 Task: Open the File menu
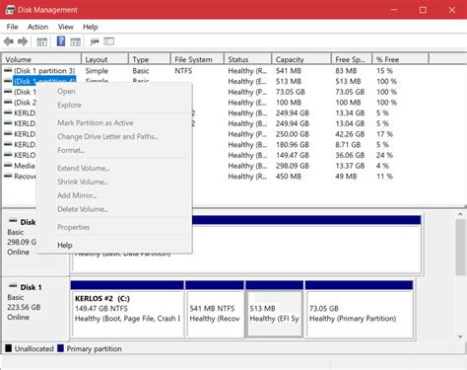pyautogui.click(x=12, y=27)
